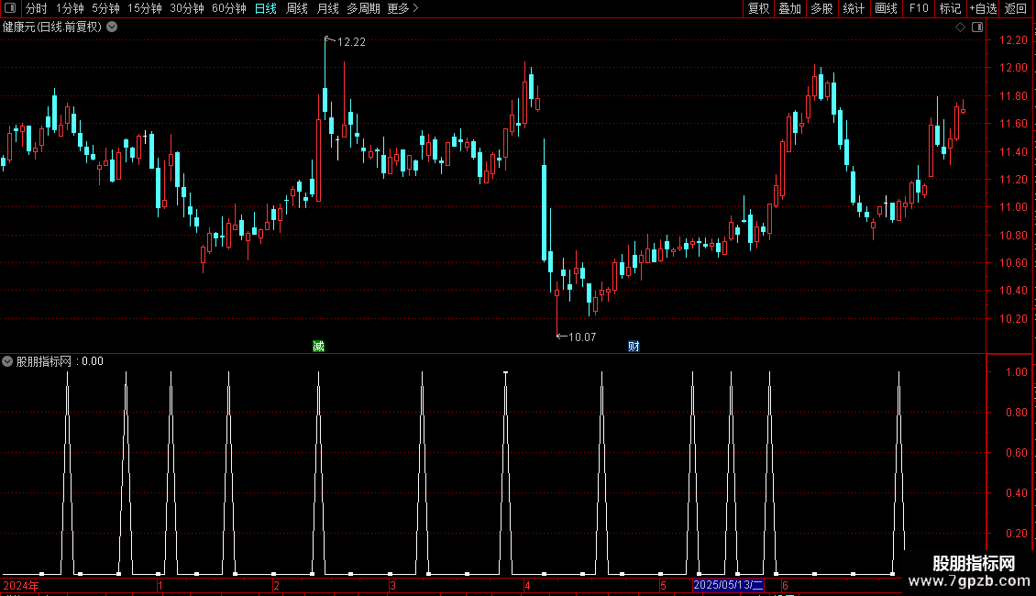Toggle the side panel icon in chart header
This screenshot has height=596, width=1036.
(977, 28)
